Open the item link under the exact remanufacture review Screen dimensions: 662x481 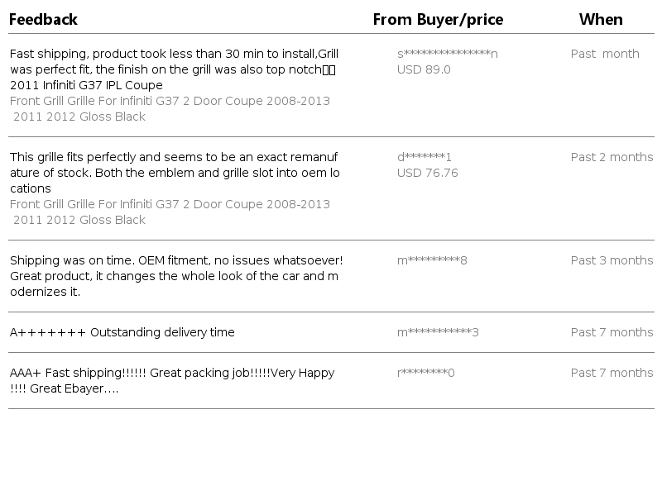[x=170, y=212]
